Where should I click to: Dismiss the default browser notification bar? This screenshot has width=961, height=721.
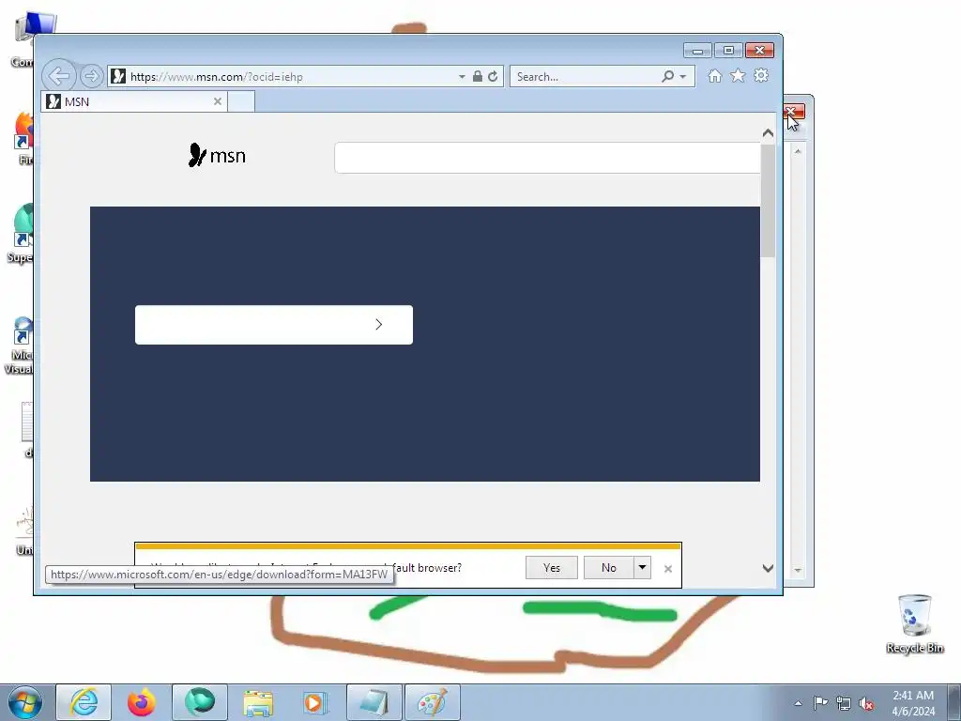[668, 569]
